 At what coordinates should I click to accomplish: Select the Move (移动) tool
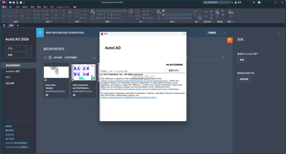click(37, 11)
